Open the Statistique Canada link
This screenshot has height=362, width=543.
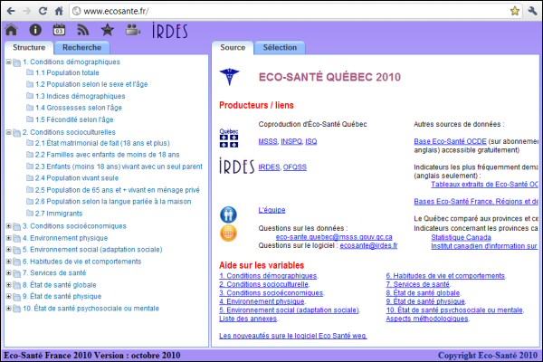tap(461, 237)
